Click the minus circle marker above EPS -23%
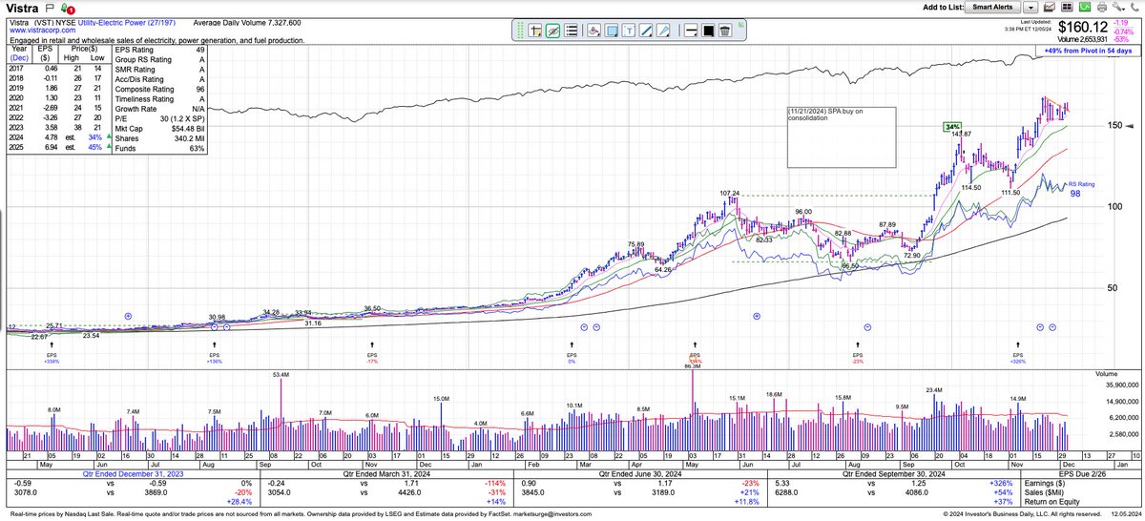 pos(867,326)
